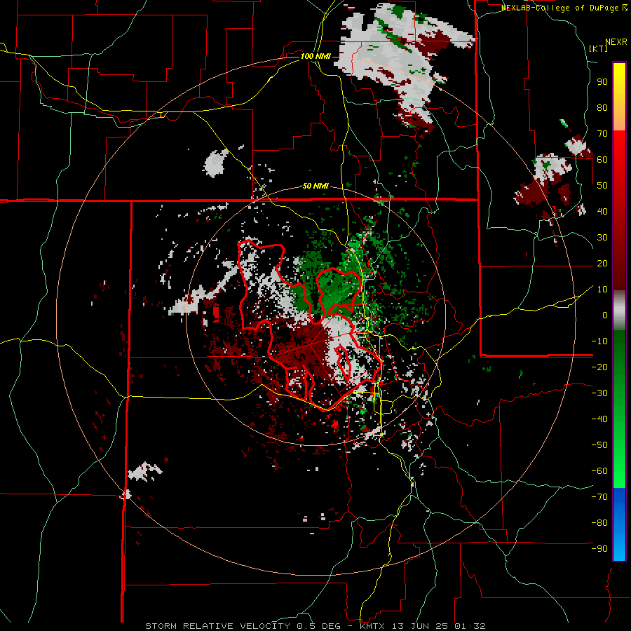Select the -10 value on velocity scale
The width and height of the screenshot is (631, 631).
pyautogui.click(x=599, y=341)
